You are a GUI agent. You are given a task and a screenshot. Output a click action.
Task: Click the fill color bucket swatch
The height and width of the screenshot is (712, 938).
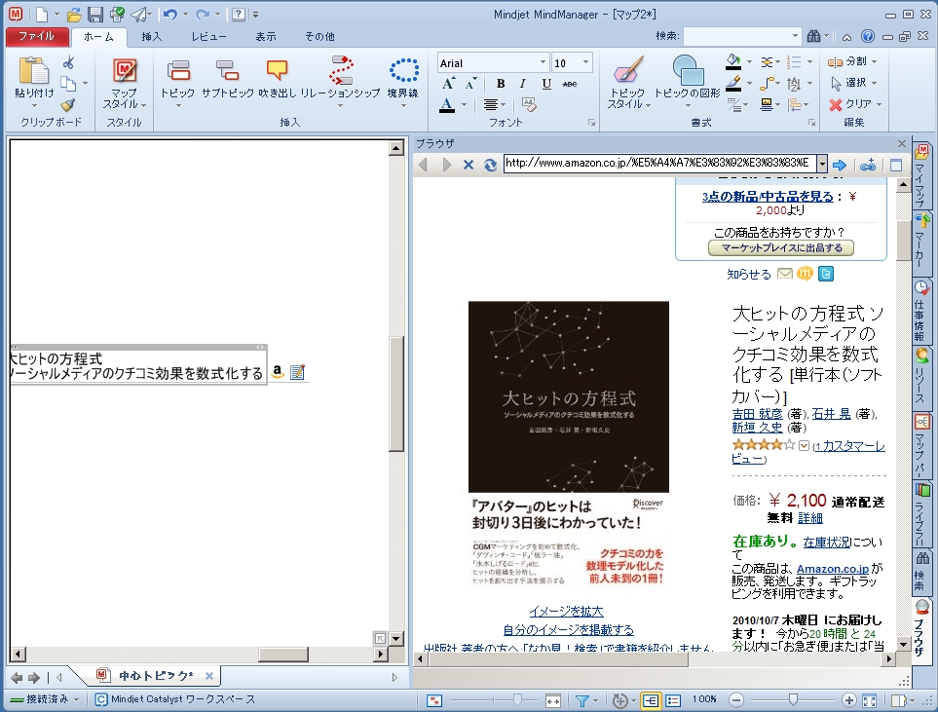click(x=733, y=61)
